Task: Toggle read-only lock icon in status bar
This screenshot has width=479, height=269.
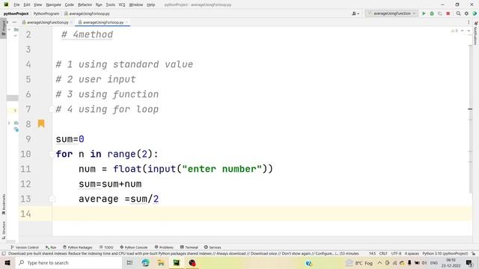Action: pyautogui.click(x=473, y=253)
